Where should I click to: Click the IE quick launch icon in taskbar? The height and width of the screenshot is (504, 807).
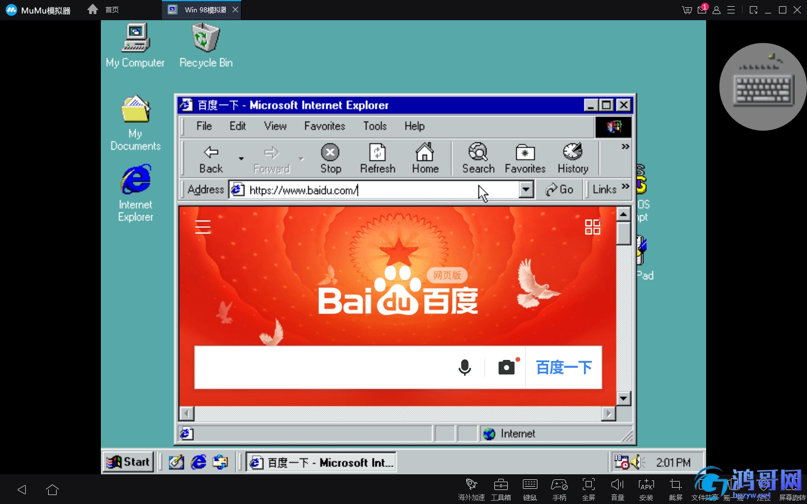click(198, 462)
